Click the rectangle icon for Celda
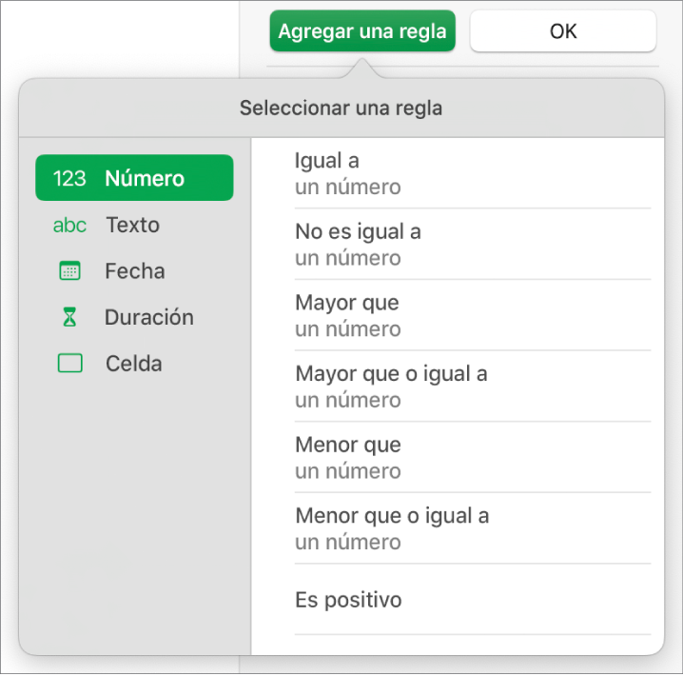The width and height of the screenshot is (683, 676). click(69, 364)
